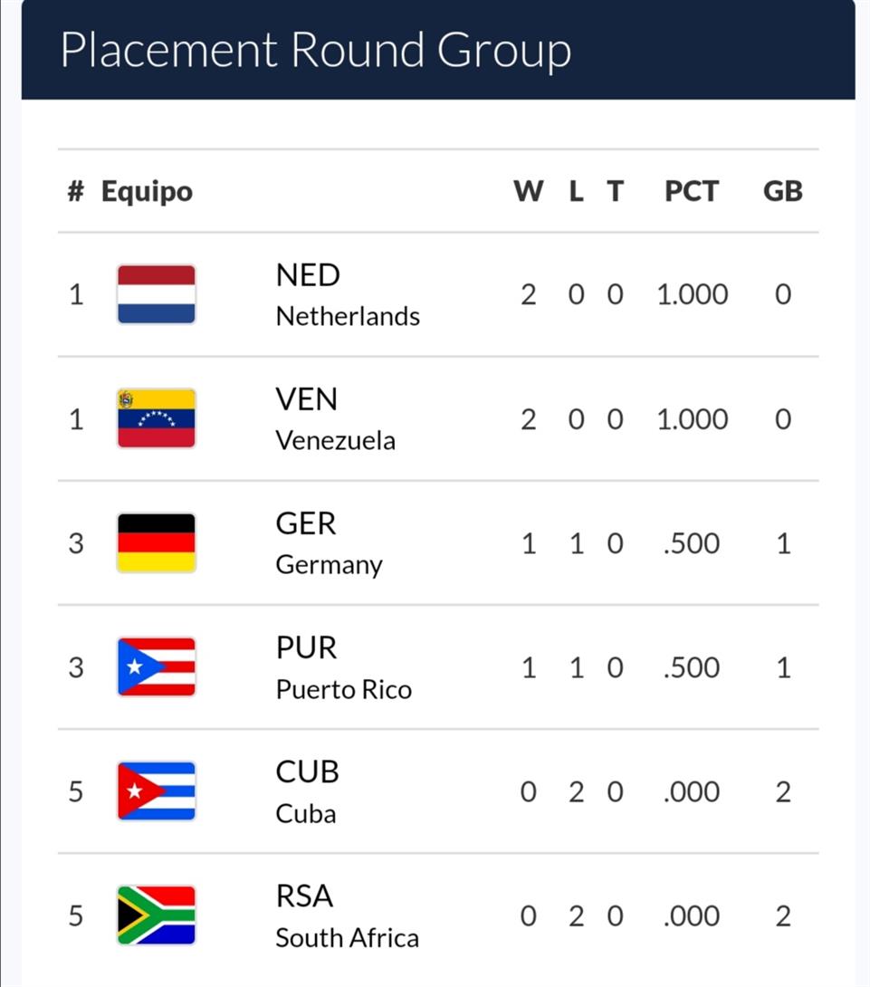Screen dimensions: 870x987
Task: Click the Germany flag icon
Action: [x=156, y=543]
